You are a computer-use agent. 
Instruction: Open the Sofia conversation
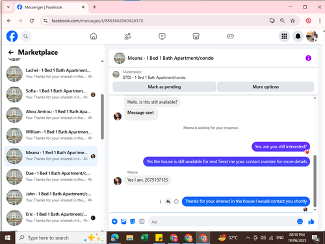(51, 94)
